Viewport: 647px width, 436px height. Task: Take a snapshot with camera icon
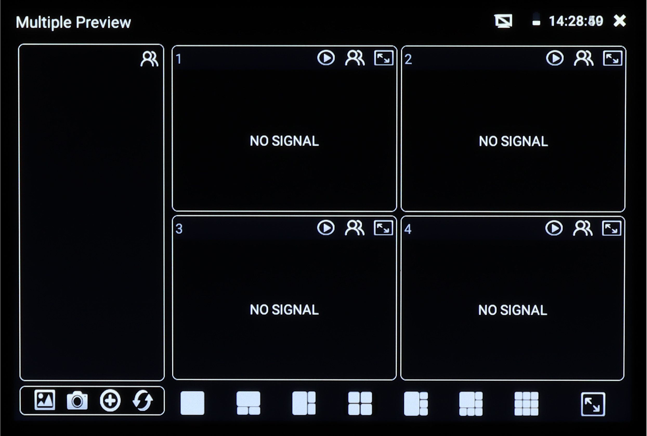pos(77,400)
